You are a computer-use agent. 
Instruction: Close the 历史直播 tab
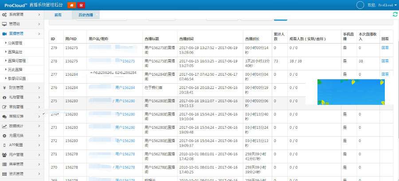point(97,15)
